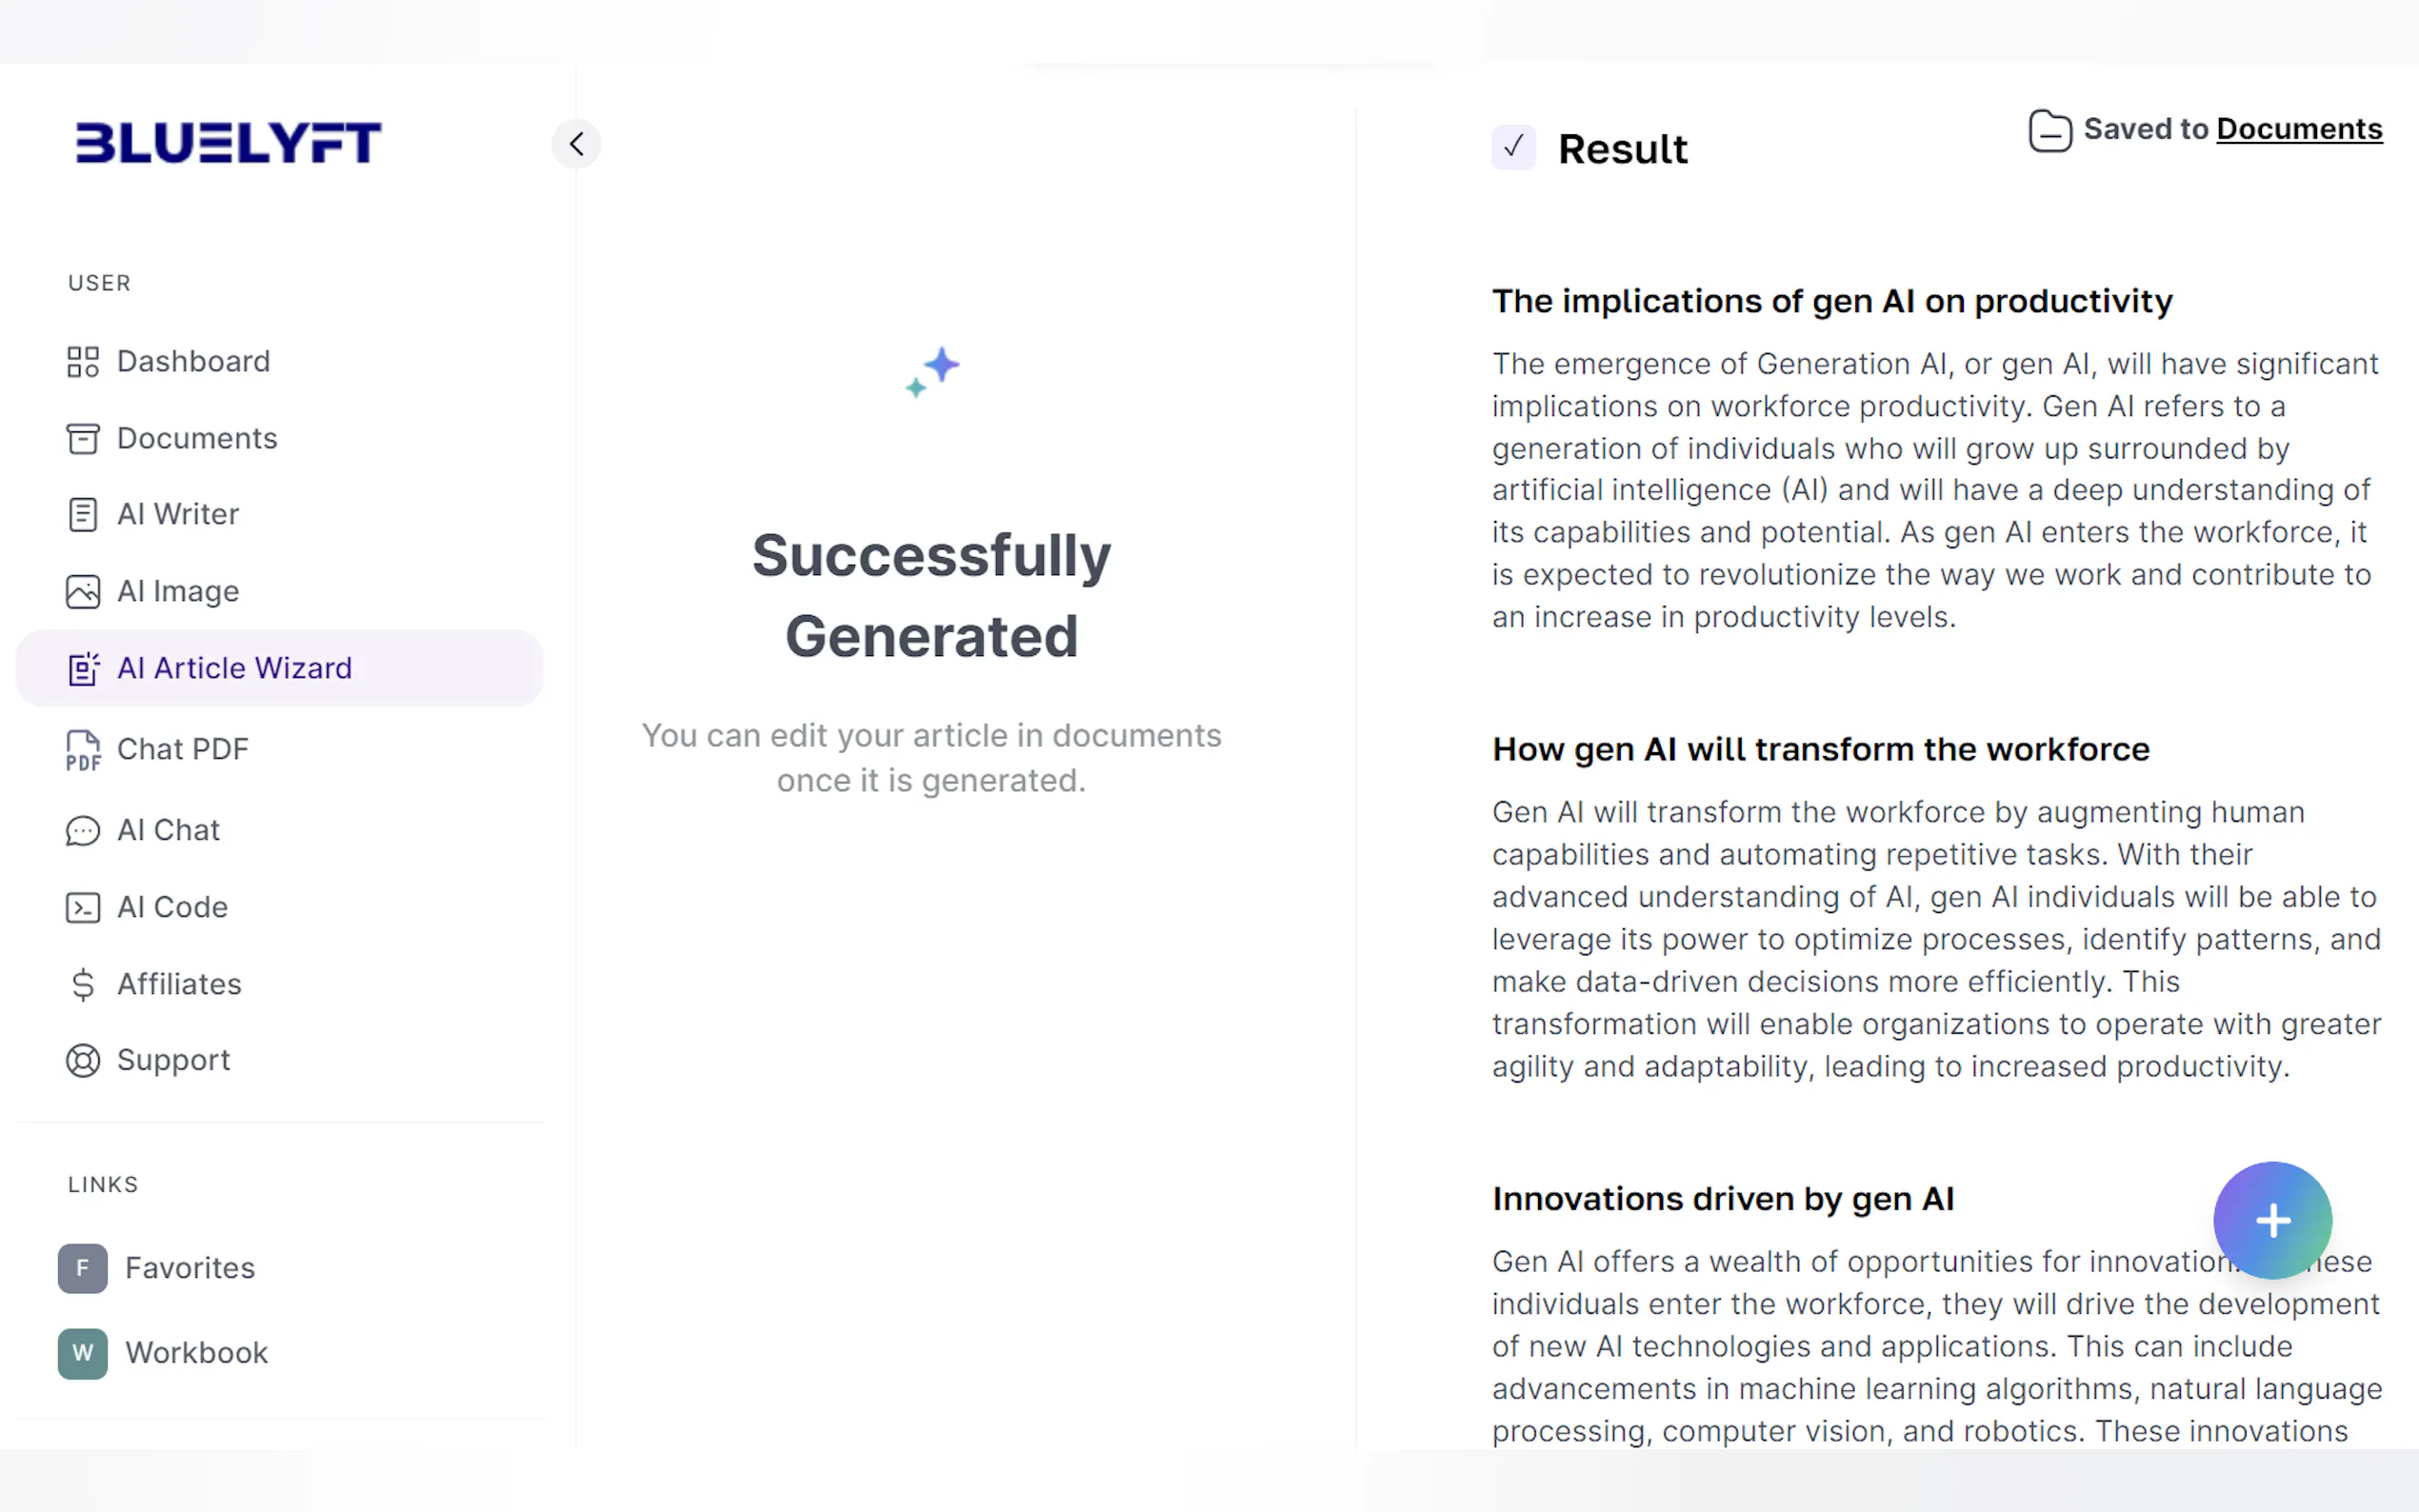The width and height of the screenshot is (2419, 1512).
Task: Click the AI Image picture icon
Action: (83, 592)
